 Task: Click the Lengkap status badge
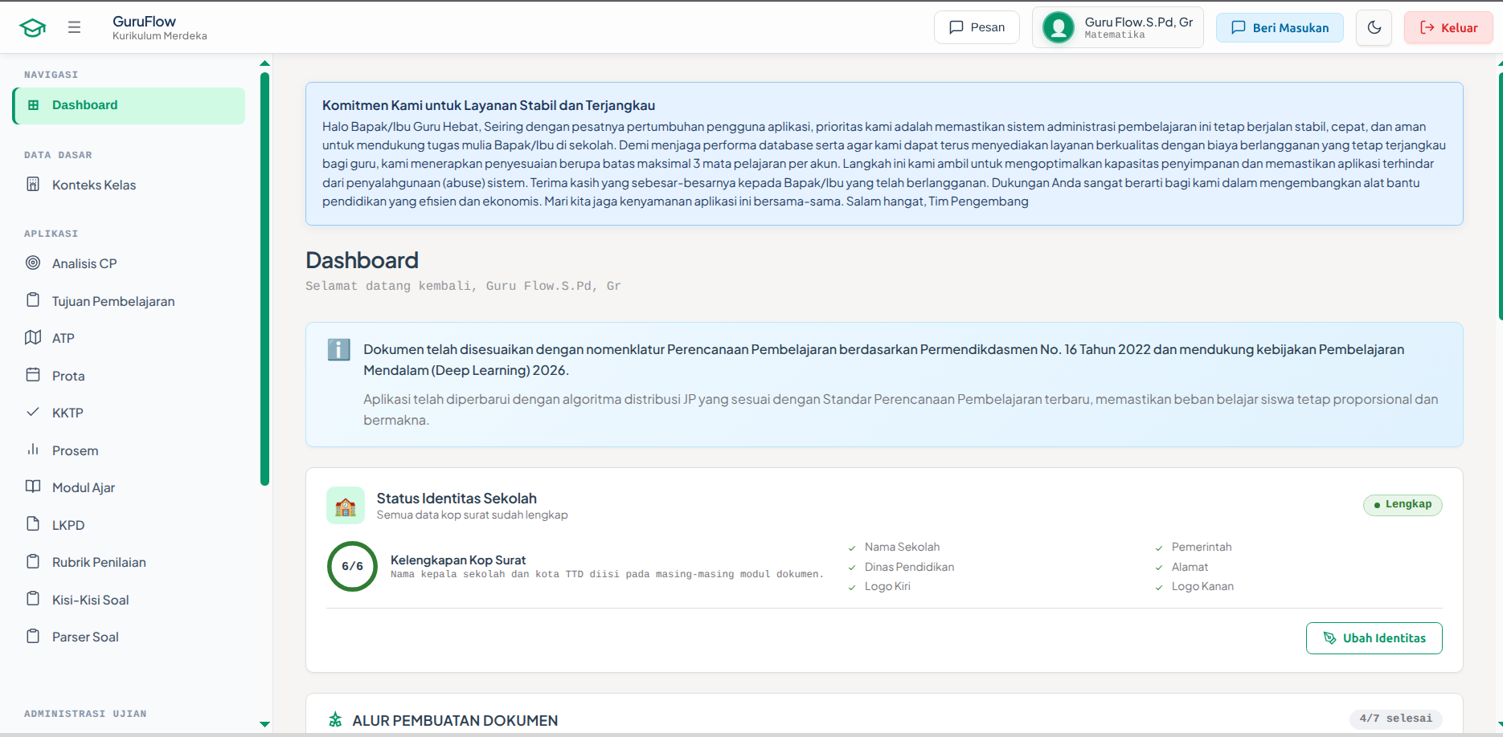coord(1403,504)
